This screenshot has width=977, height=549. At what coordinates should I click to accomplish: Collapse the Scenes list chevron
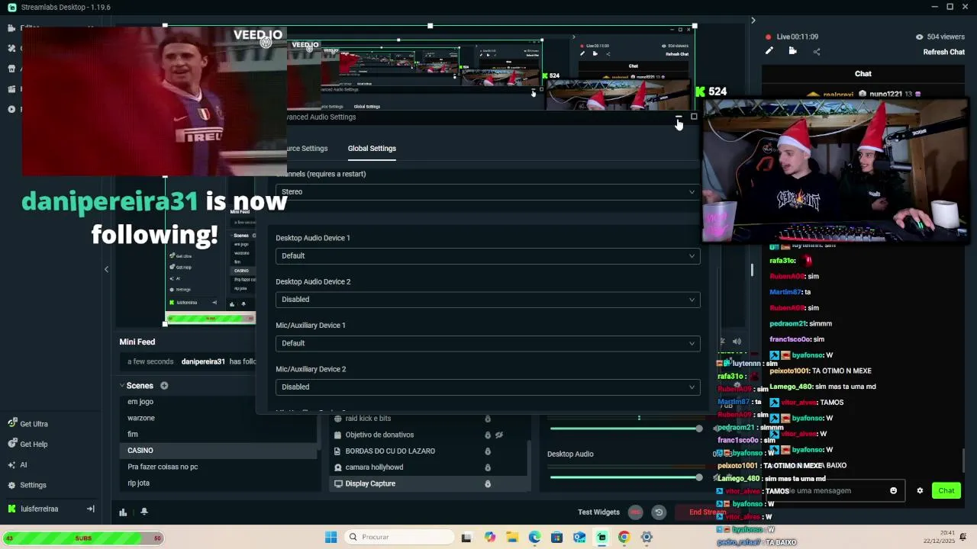pos(121,386)
